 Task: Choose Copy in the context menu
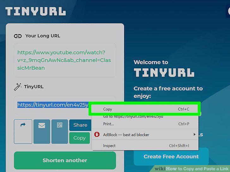click(x=145, y=109)
